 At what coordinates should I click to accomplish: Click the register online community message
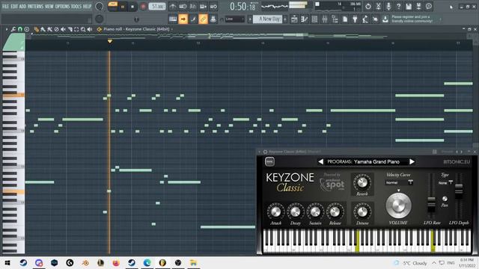click(x=412, y=19)
